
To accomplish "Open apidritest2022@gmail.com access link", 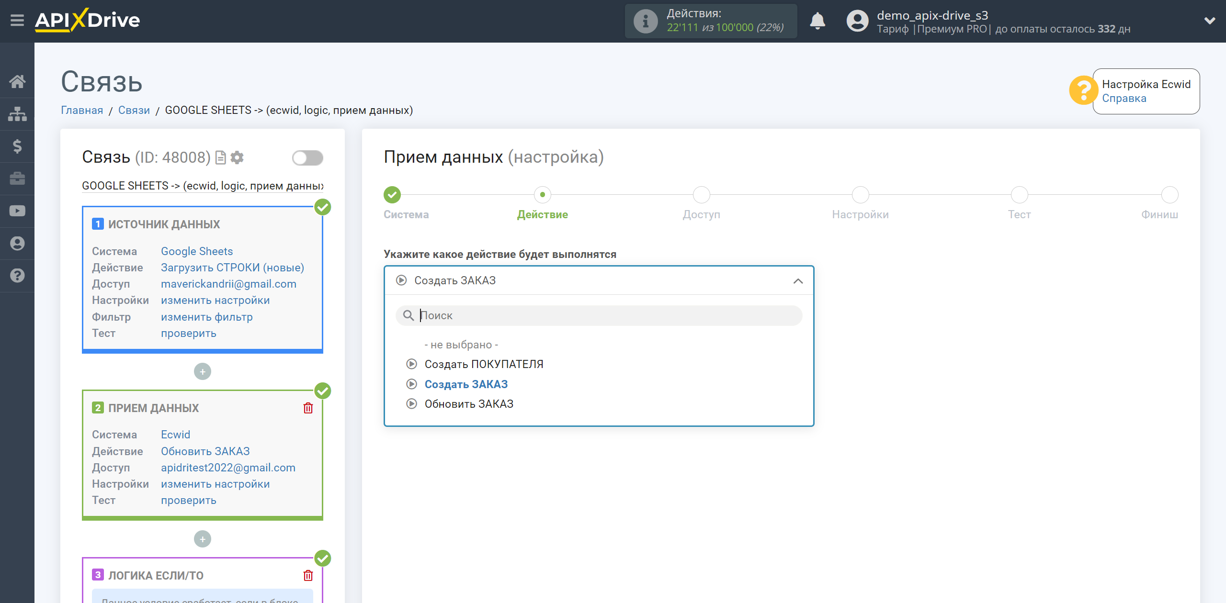I will coord(228,468).
